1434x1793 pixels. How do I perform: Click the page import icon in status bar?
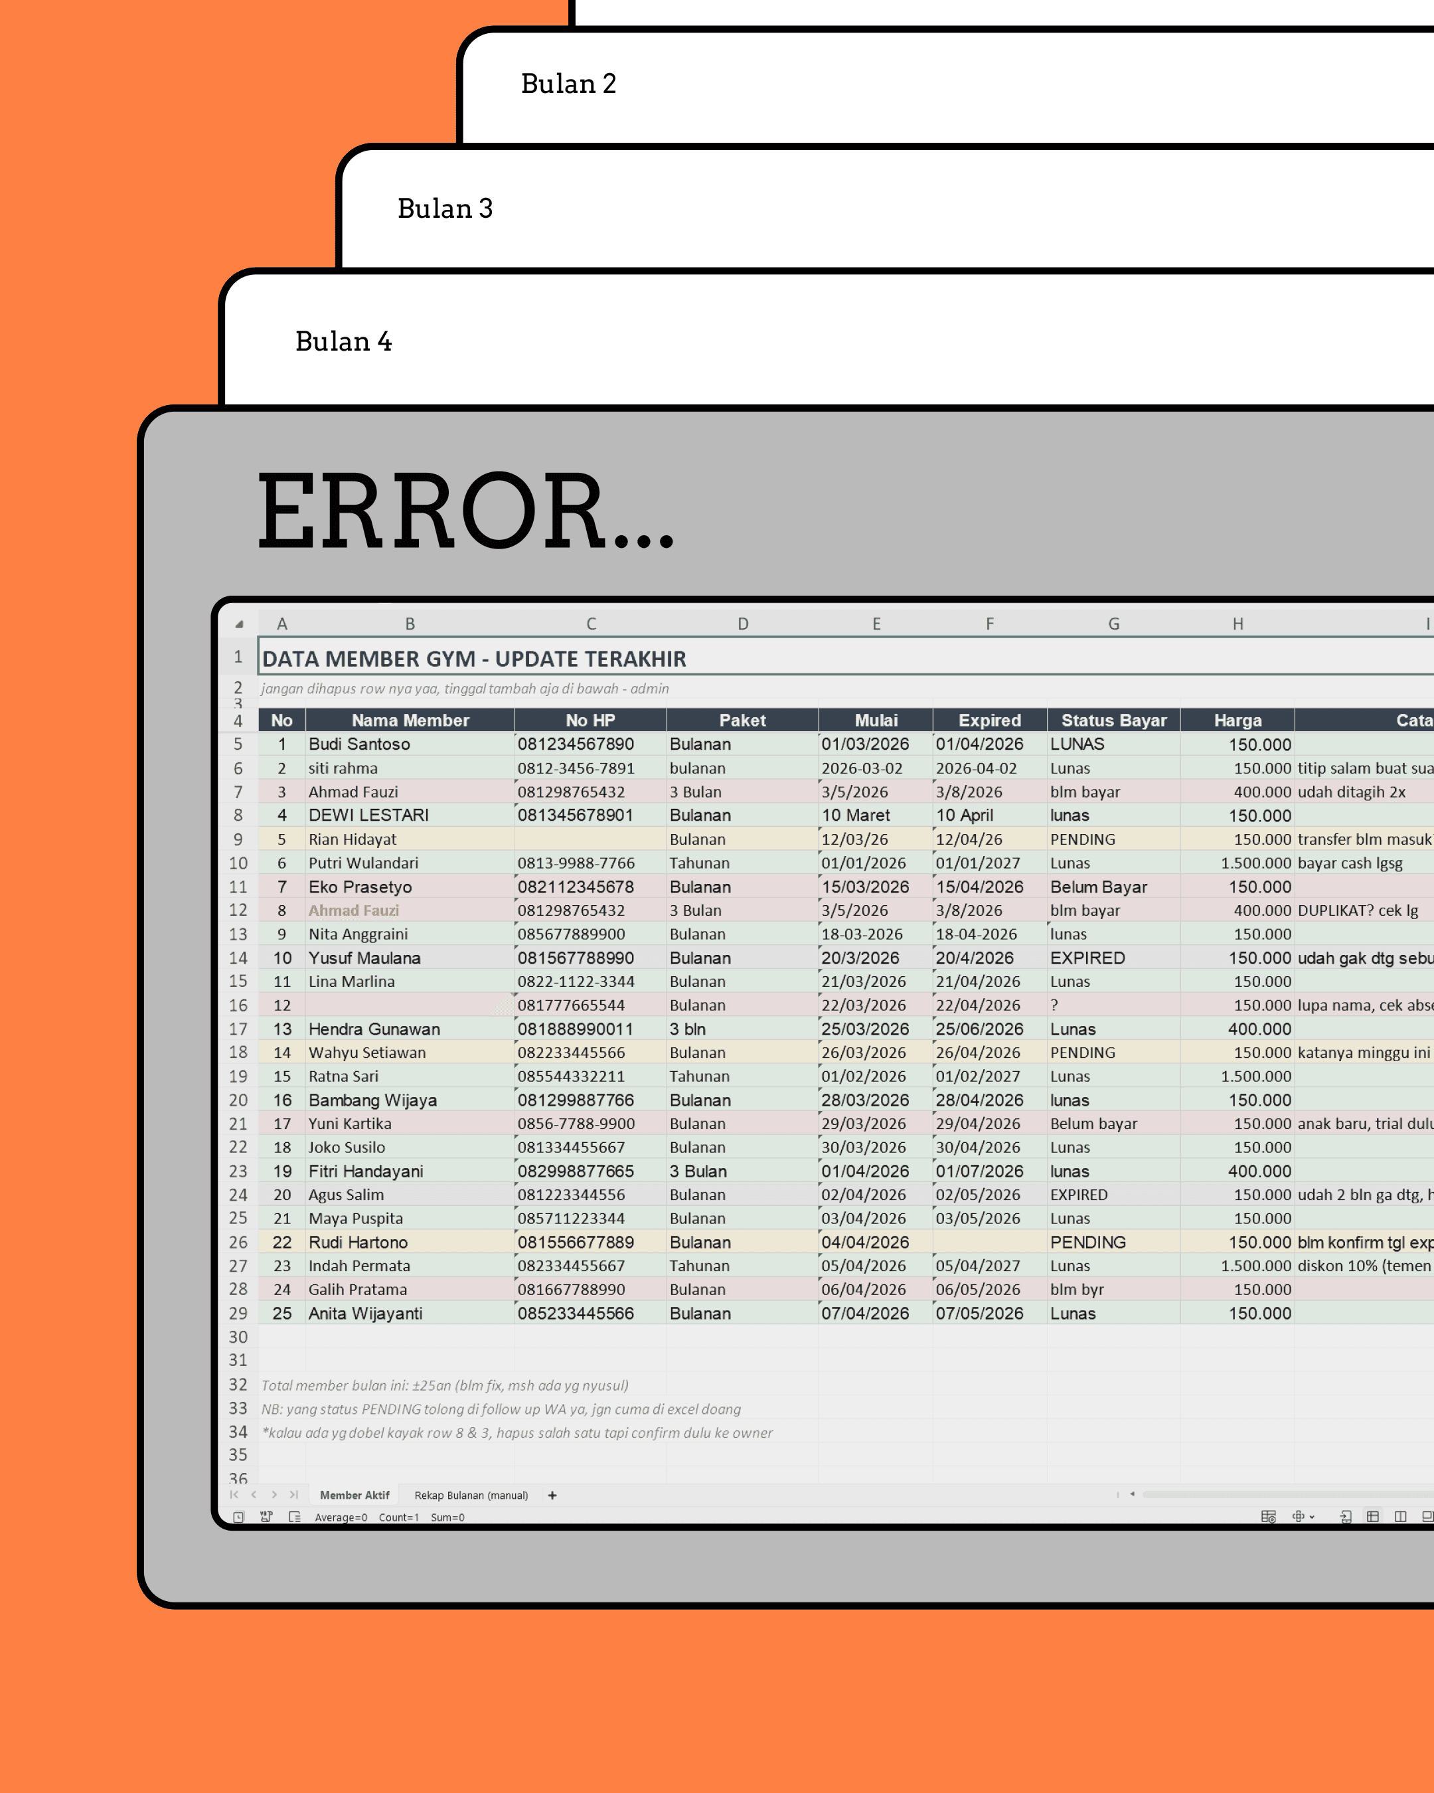[1346, 1517]
